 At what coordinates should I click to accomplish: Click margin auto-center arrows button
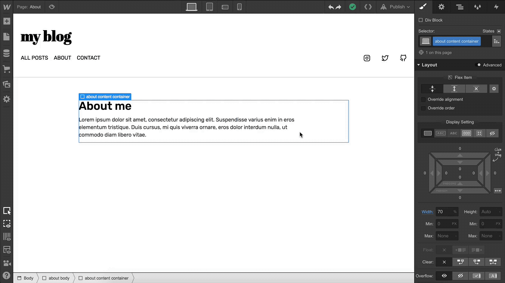[497, 191]
